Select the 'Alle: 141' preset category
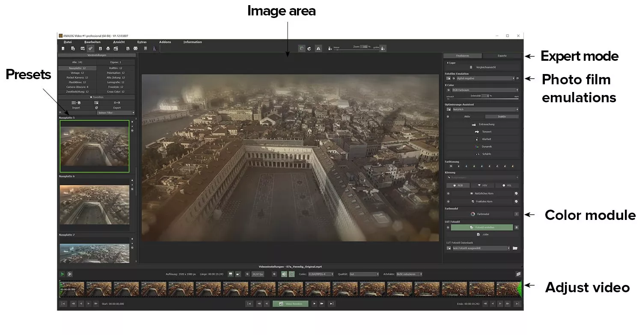This screenshot has width=642, height=335. pyautogui.click(x=77, y=62)
